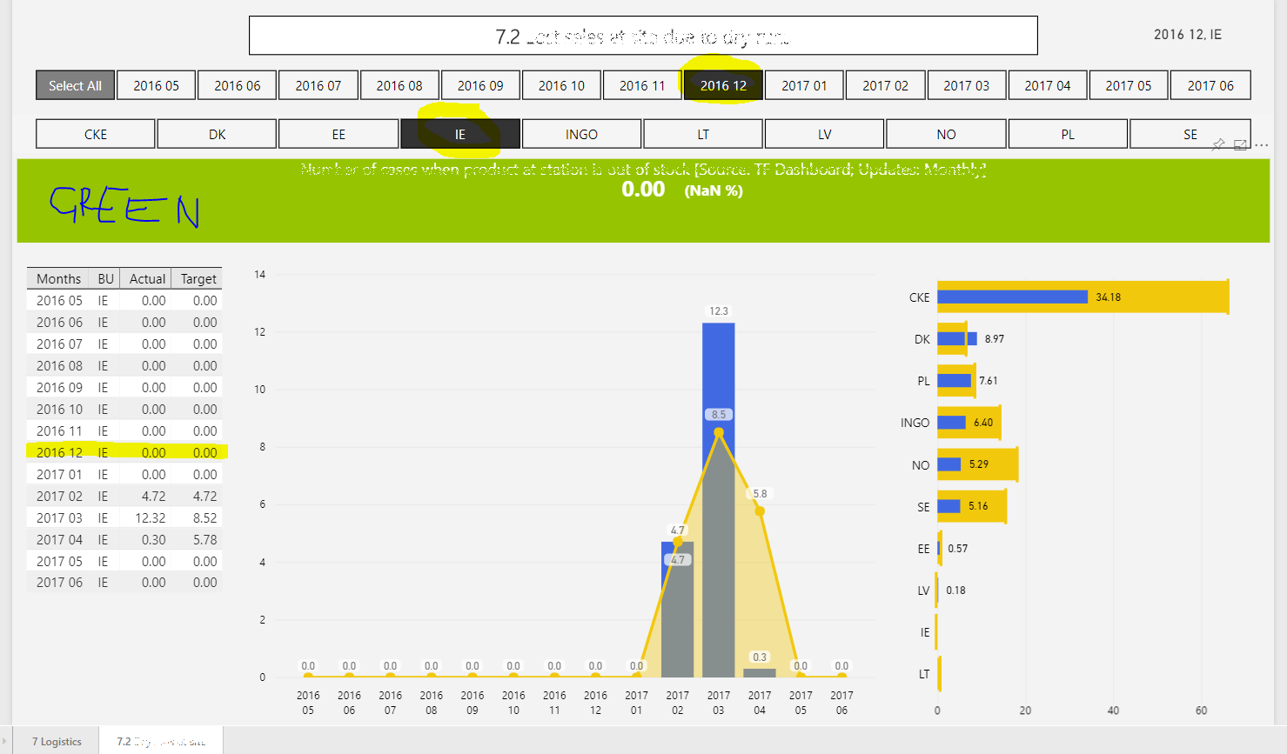Select the CKE bar labeled 34.18
The image size is (1287, 754).
point(1012,297)
